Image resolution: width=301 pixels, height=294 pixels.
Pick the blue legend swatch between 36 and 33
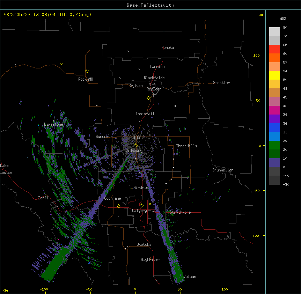[274, 127]
